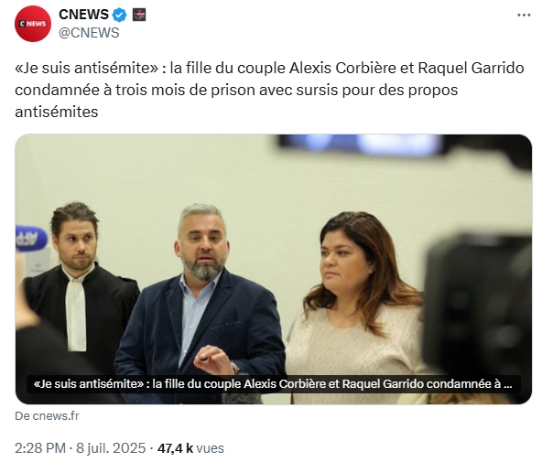Click the date 8 juil. 2025
This screenshot has width=542, height=462.
click(111, 448)
